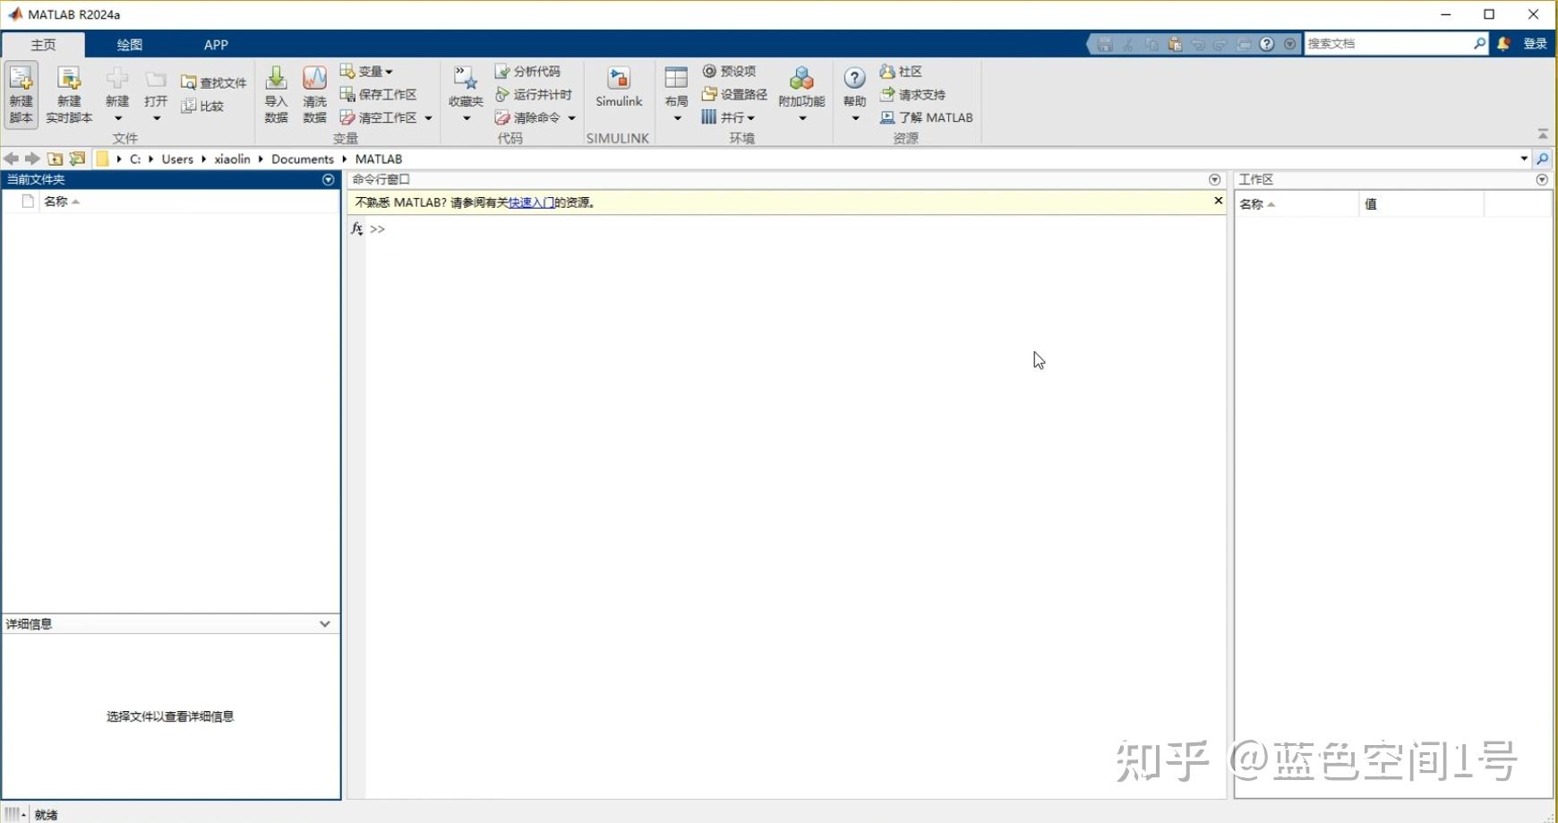Switch to the APP ribbon tab
The image size is (1558, 823).
pyautogui.click(x=216, y=44)
